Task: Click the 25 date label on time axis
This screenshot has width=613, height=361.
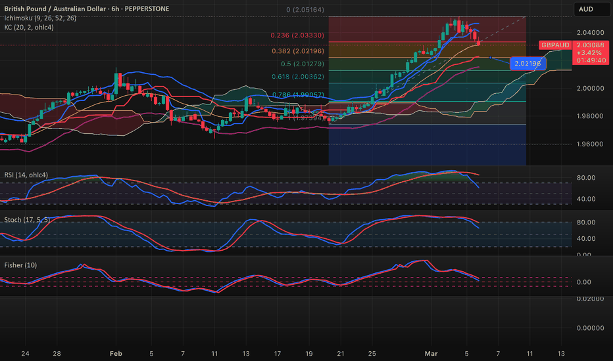Action: [x=372, y=354]
